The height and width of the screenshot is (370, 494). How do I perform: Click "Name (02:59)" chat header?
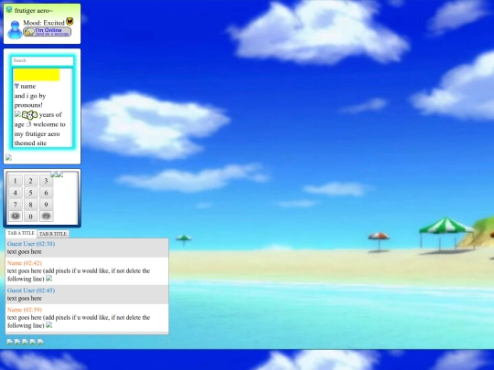25,310
